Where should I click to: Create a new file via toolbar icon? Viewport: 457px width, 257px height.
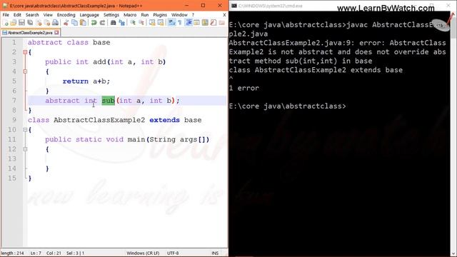(x=5, y=23)
